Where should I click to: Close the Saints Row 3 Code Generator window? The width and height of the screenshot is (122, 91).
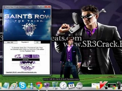(48, 7)
